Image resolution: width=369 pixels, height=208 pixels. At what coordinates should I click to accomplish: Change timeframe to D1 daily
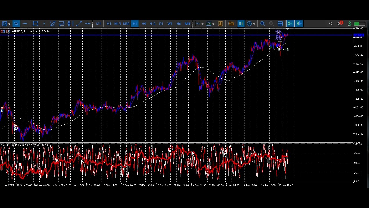(x=161, y=24)
